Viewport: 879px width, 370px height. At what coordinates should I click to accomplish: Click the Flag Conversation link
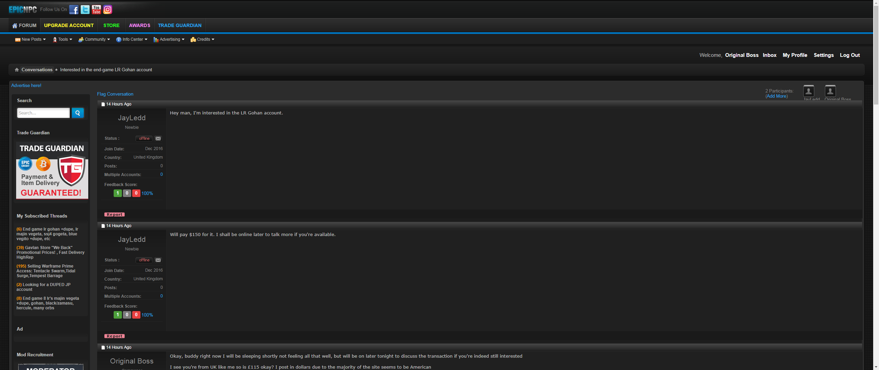pos(115,94)
